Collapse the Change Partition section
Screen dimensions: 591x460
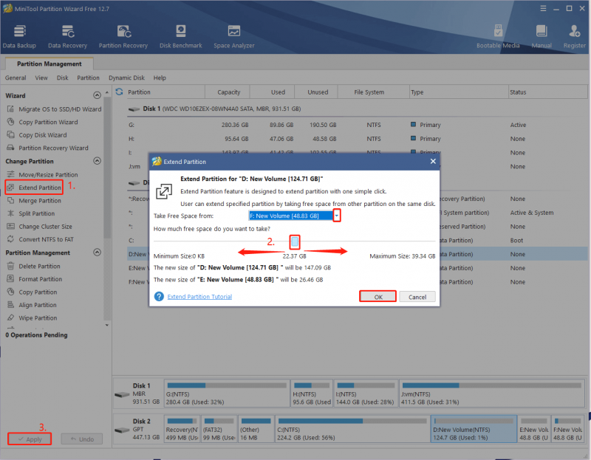[x=97, y=161]
